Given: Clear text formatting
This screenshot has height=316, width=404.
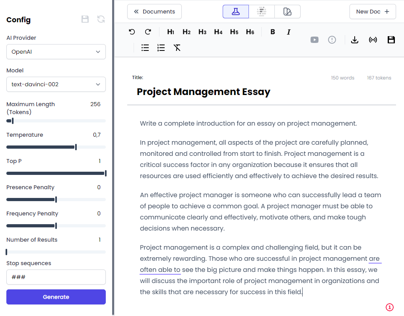Looking at the screenshot, I should coord(177,48).
